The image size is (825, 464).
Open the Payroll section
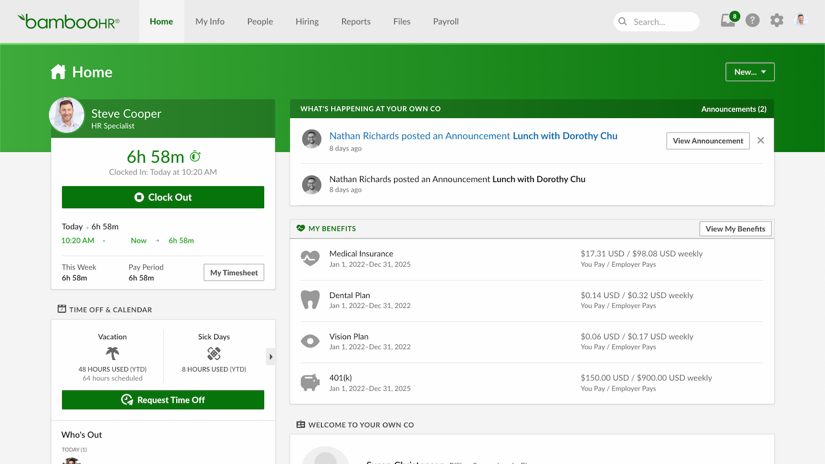pyautogui.click(x=445, y=21)
